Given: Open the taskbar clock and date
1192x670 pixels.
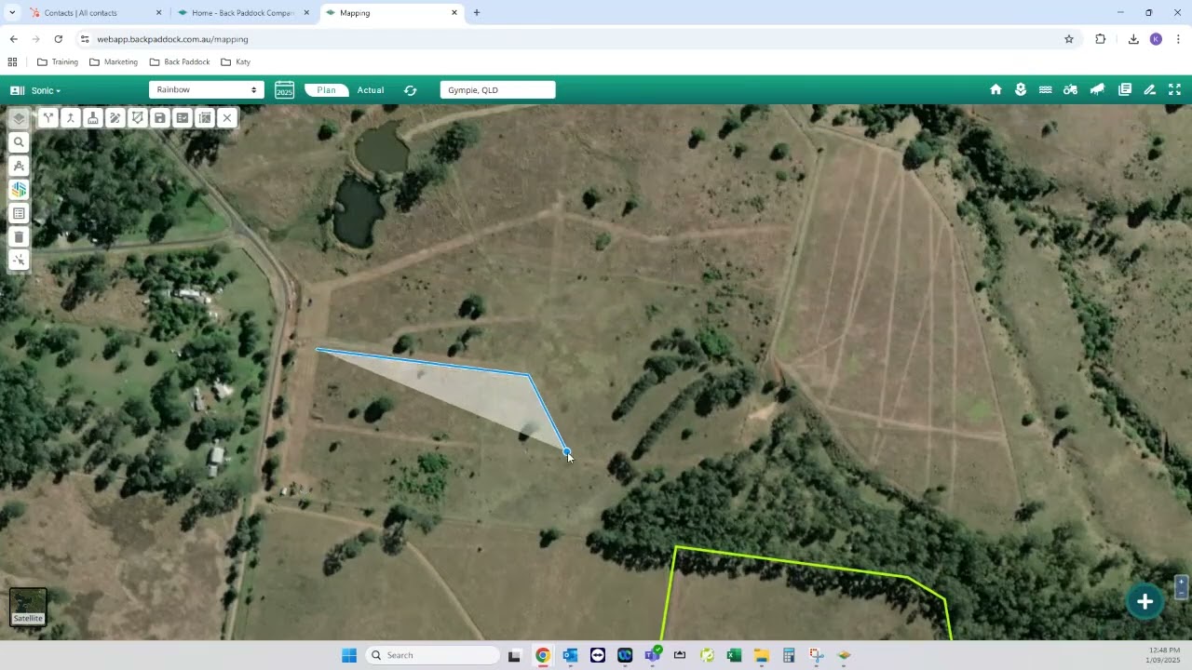Looking at the screenshot, I should [1164, 655].
